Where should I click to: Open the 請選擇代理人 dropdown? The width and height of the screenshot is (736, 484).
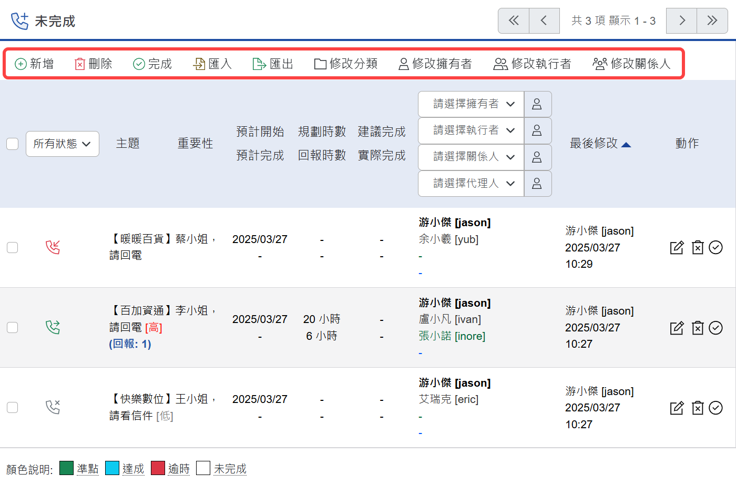click(471, 183)
